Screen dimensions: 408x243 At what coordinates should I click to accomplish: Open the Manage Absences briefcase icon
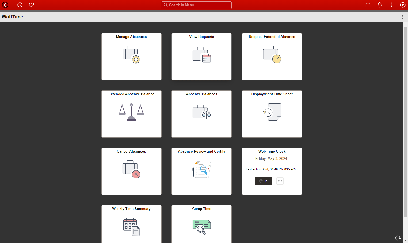coord(131,54)
